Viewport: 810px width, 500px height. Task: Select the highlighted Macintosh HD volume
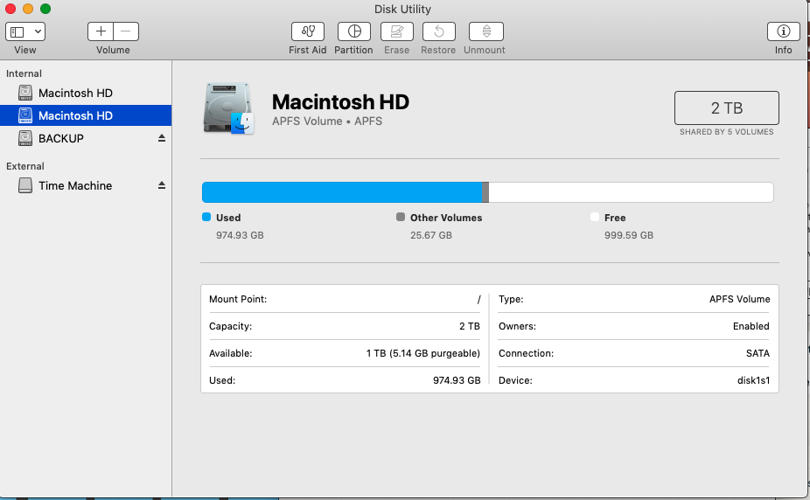click(86, 115)
